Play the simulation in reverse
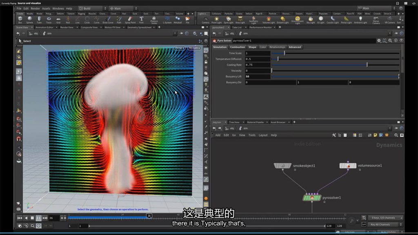 tap(26, 218)
